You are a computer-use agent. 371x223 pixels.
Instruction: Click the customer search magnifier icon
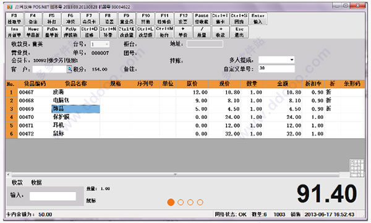[69, 69]
